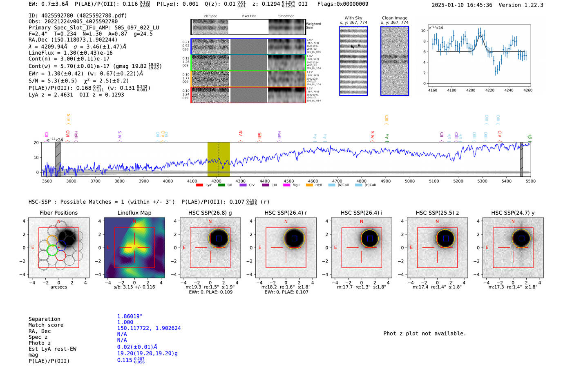The width and height of the screenshot is (572, 389).
Task: Open the Clean Image cutout
Action: [395, 61]
